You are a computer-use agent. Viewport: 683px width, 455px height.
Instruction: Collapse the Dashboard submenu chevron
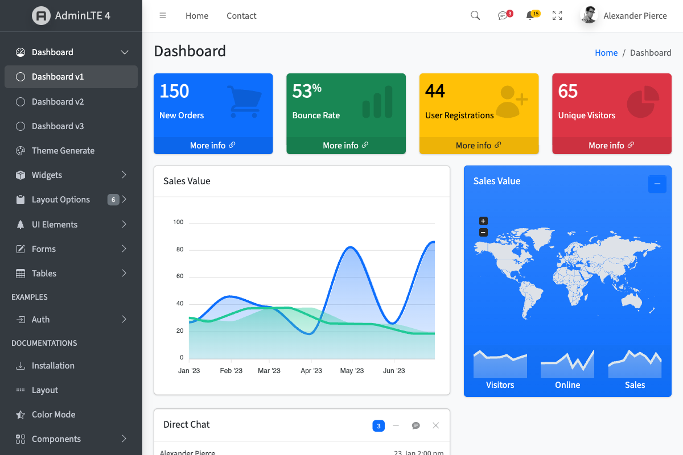click(124, 52)
